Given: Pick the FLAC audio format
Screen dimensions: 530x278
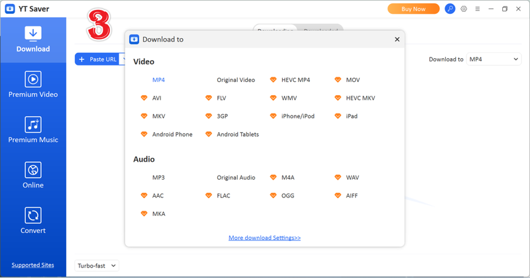Looking at the screenshot, I should (223, 196).
